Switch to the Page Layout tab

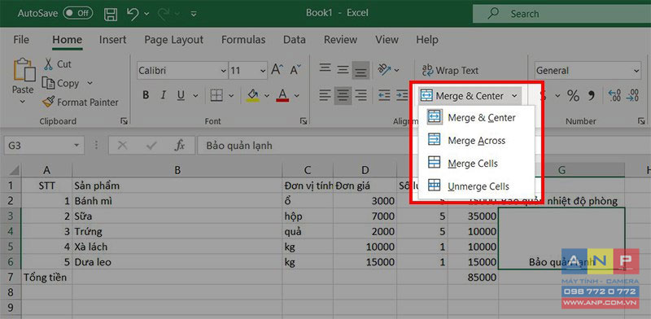tap(173, 40)
